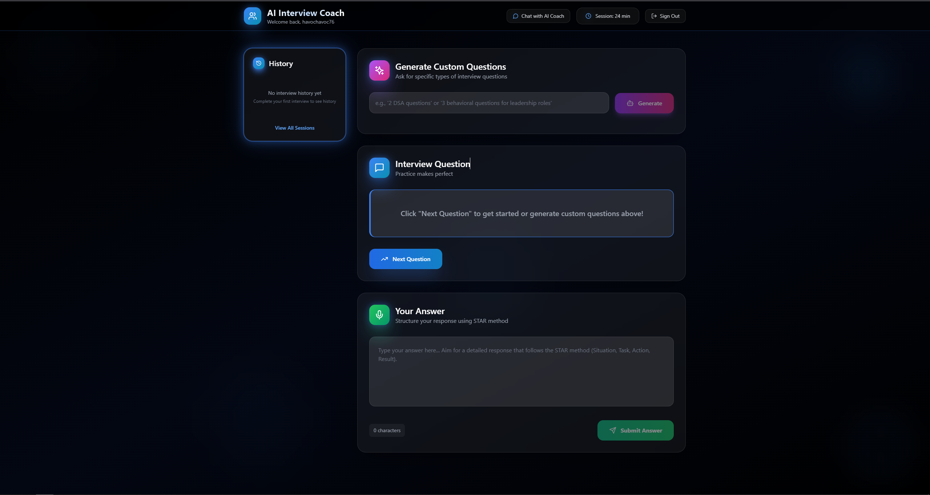Click the session timer clock icon
Viewport: 930px width, 495px height.
(588, 16)
